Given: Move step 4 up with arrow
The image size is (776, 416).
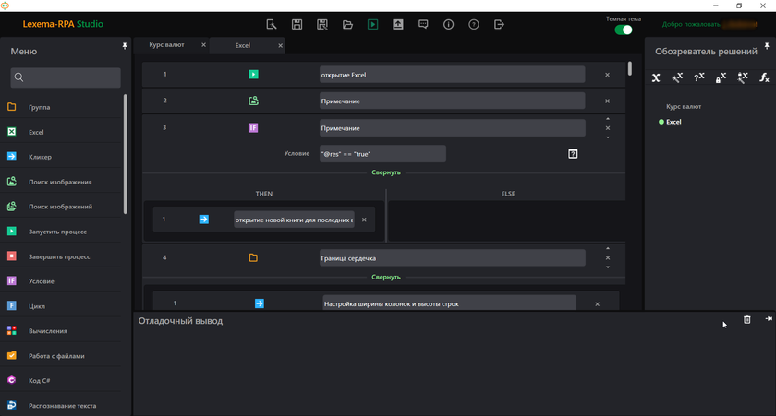Looking at the screenshot, I should pos(608,248).
